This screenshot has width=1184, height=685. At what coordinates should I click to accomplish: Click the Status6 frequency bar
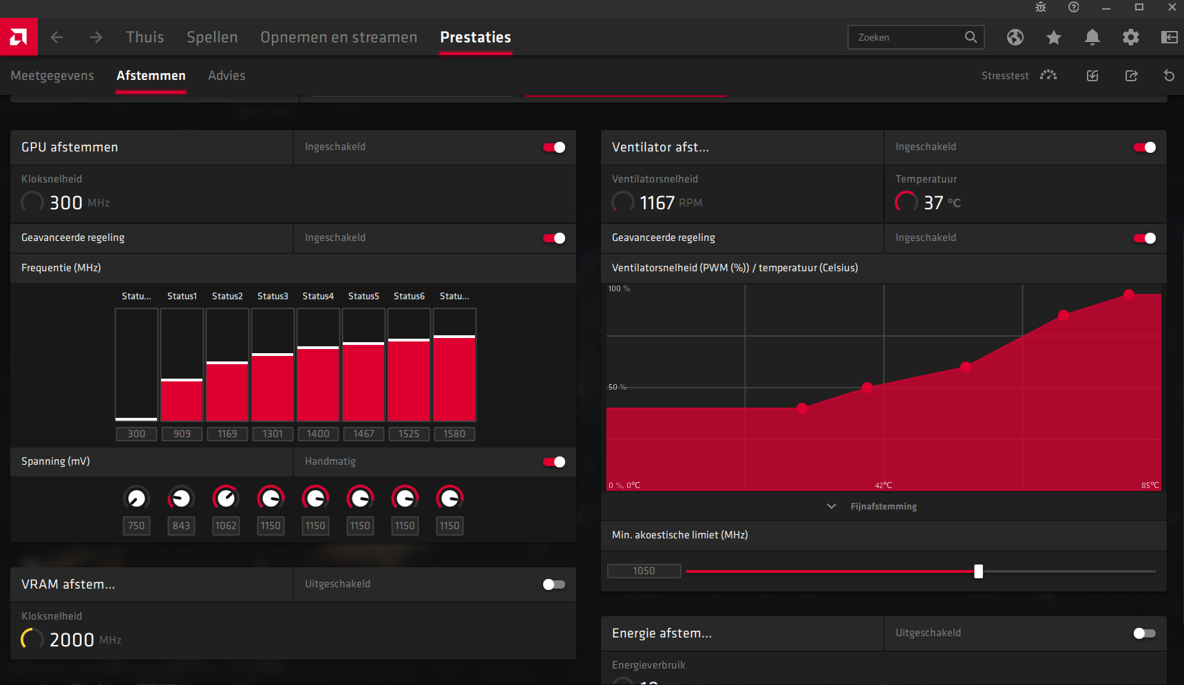(x=409, y=365)
